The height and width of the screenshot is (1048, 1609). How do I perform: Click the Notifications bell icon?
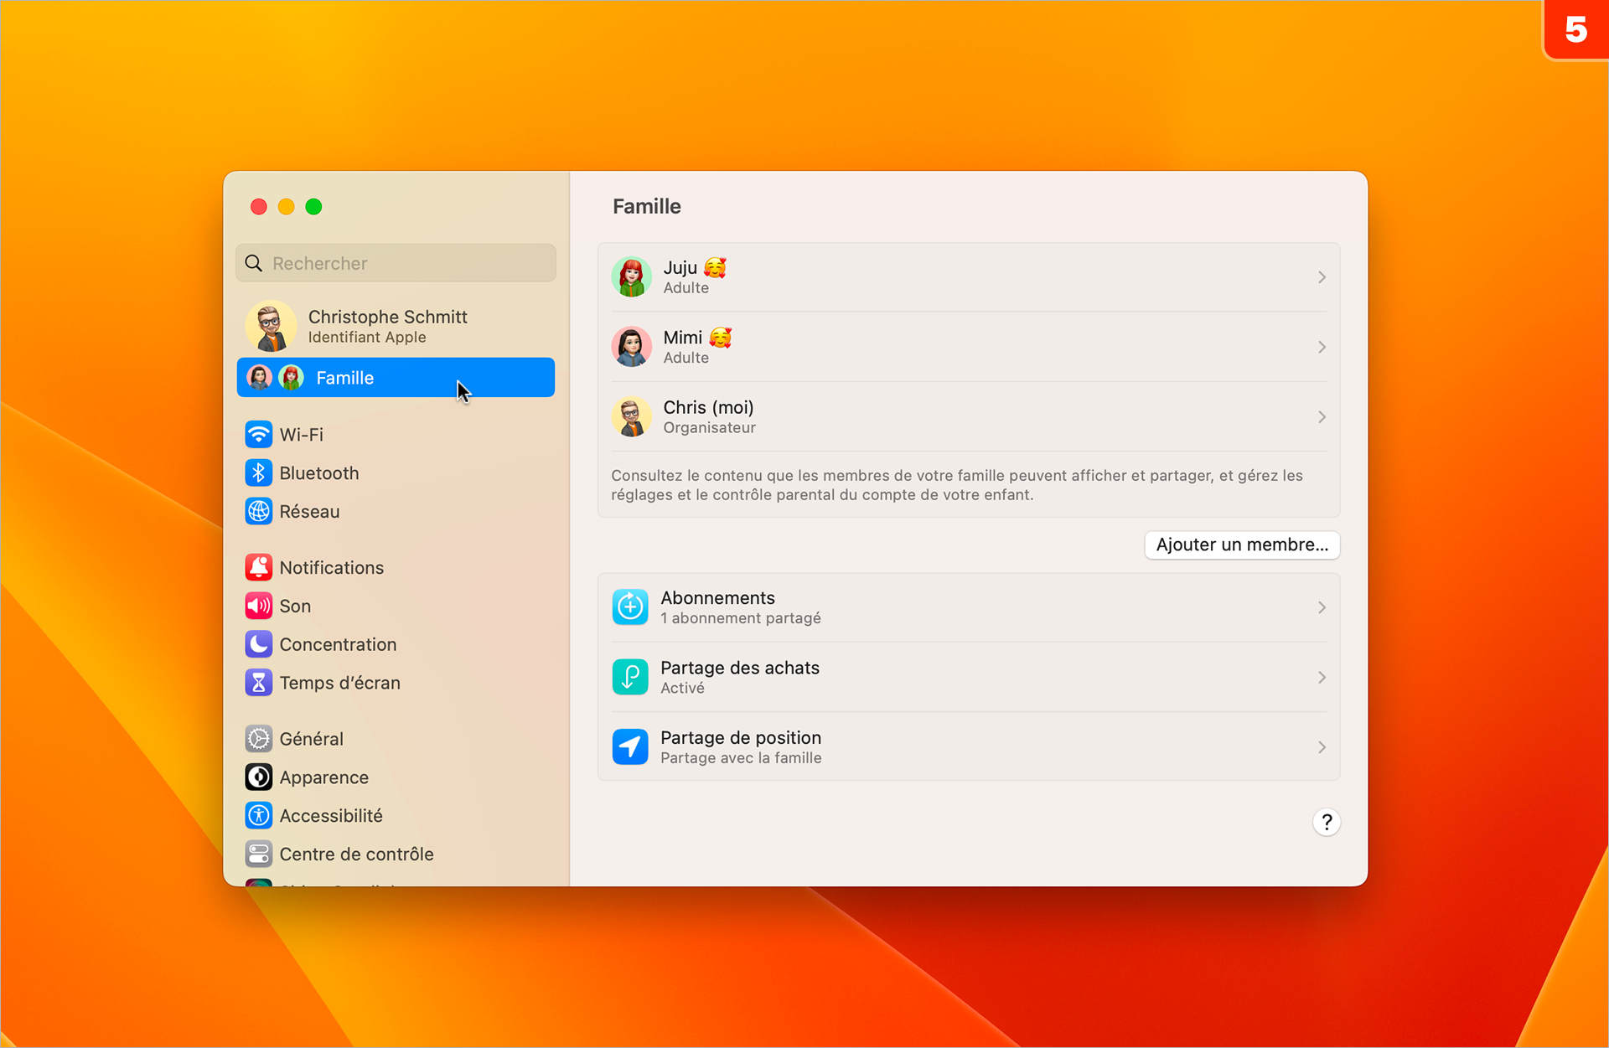coord(258,567)
